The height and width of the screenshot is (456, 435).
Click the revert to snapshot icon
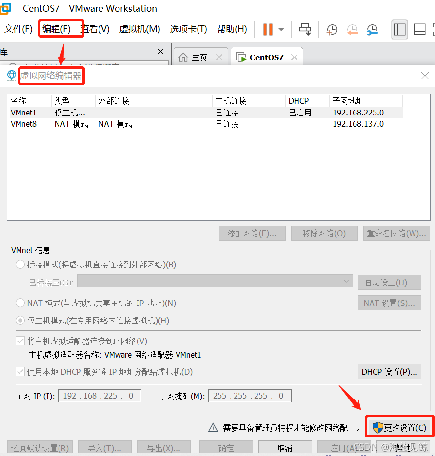point(352,29)
